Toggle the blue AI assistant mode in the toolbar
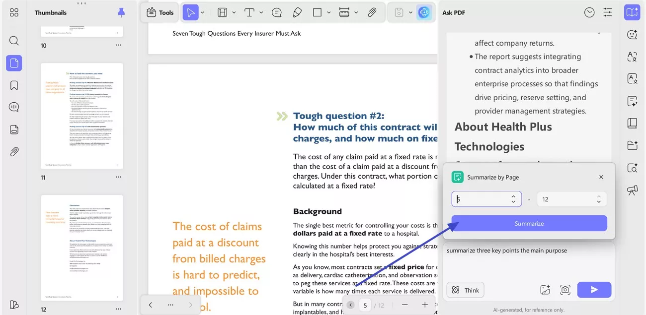The image size is (646, 315). pyautogui.click(x=424, y=12)
